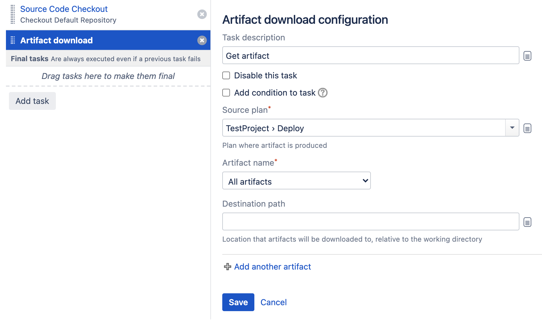Viewport: 542px width, 323px height.
Task: Click the Save button
Action: pos(238,302)
